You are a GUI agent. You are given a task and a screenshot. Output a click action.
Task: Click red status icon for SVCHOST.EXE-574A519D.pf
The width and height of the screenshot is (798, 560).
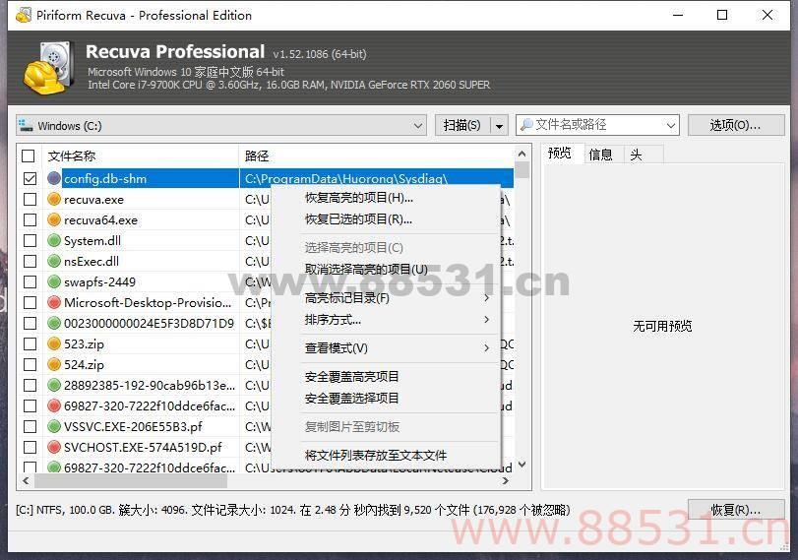(54, 447)
